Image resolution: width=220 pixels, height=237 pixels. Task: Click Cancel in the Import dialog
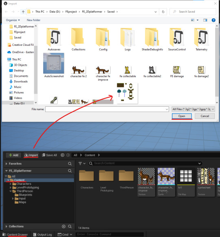tap(205, 116)
